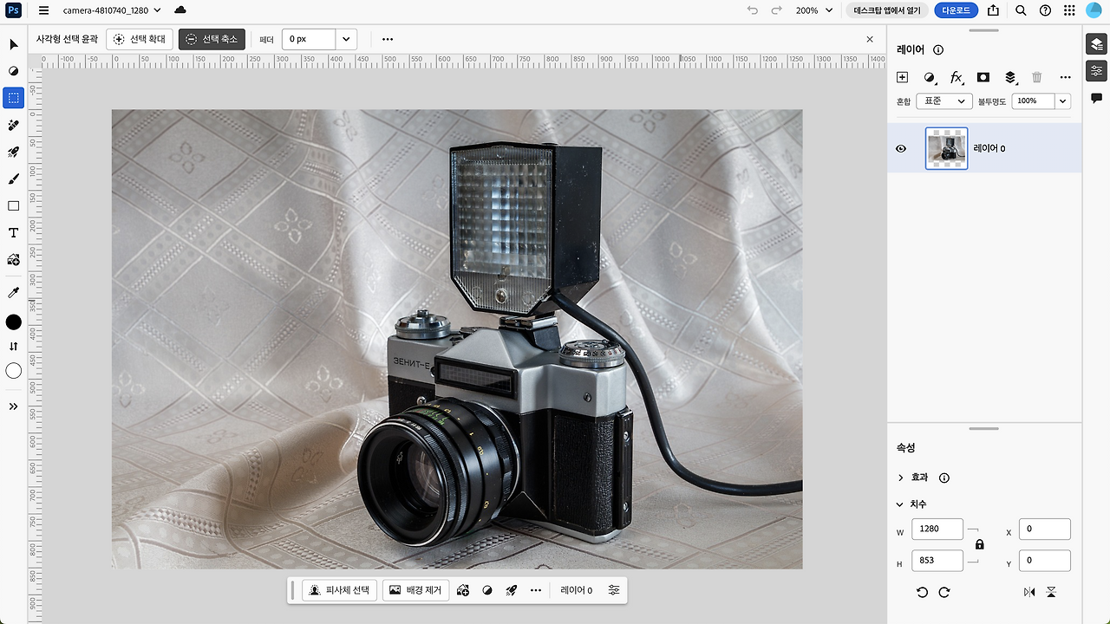Click the 데스크탑 앱에서 열기 button

[x=886, y=10]
